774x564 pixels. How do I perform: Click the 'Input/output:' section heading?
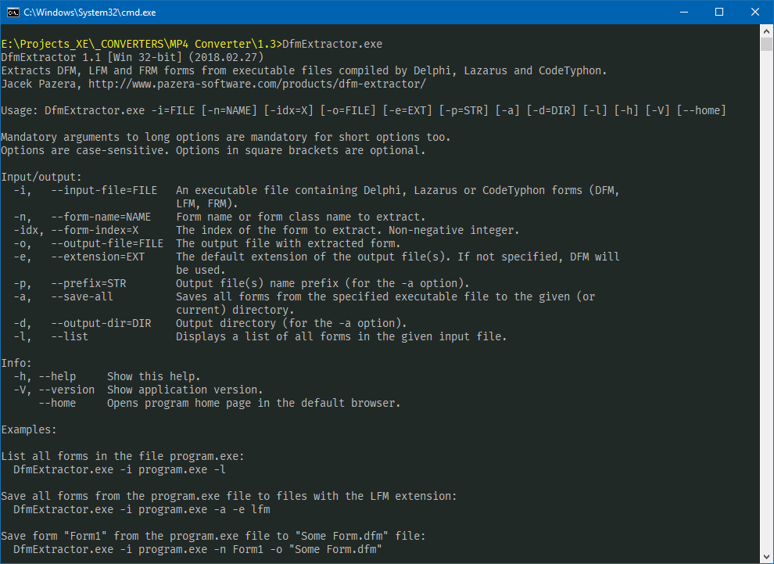click(x=41, y=177)
